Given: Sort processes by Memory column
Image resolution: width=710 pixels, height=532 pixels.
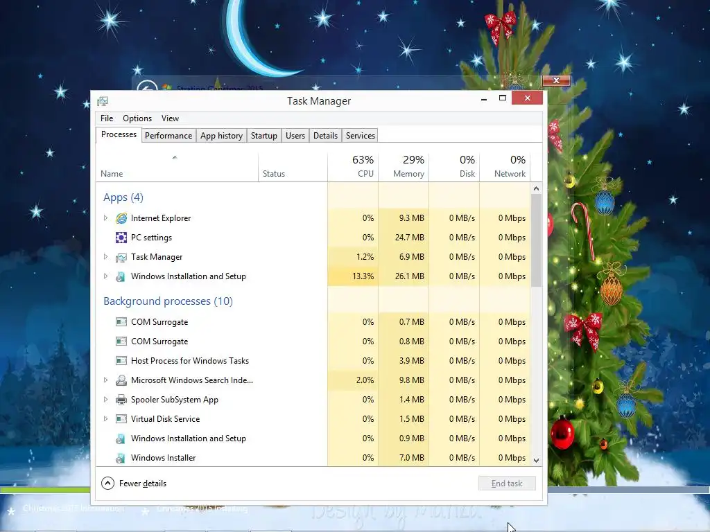Looking at the screenshot, I should coord(404,166).
